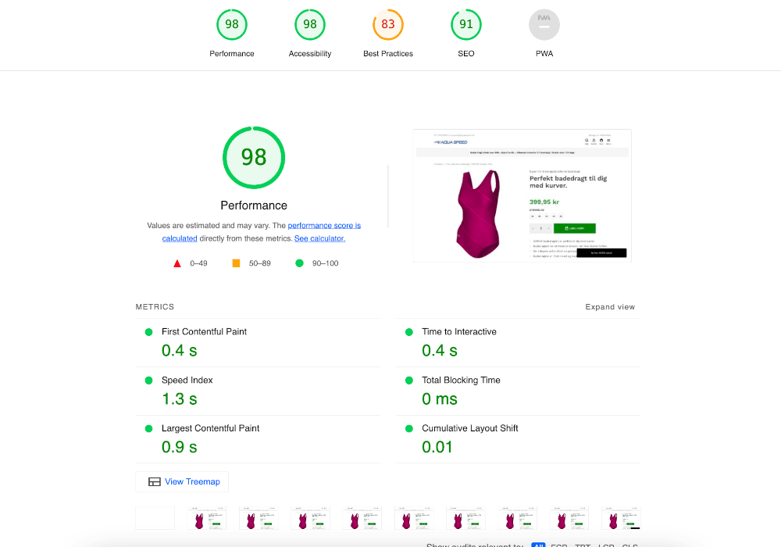Click the treemap icon beside View Treemap
The image size is (781, 547).
[155, 482]
